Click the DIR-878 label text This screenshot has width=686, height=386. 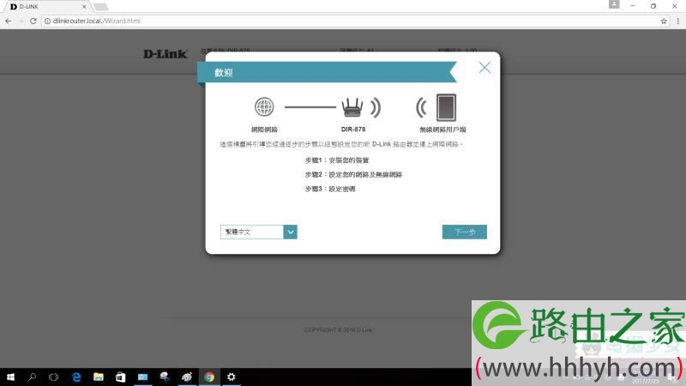[x=353, y=130]
